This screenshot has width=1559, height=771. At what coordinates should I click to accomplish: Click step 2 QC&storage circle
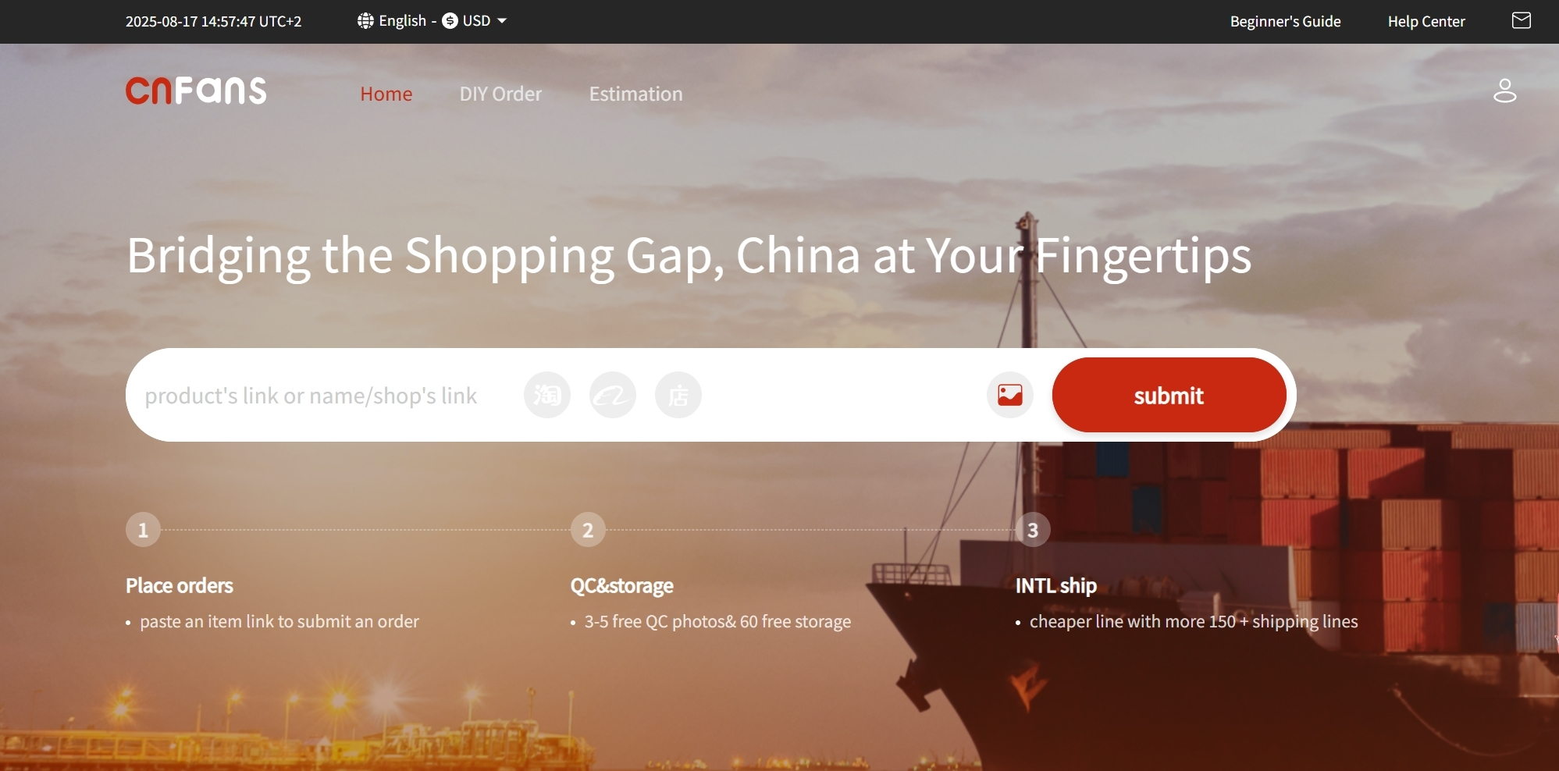click(x=588, y=530)
